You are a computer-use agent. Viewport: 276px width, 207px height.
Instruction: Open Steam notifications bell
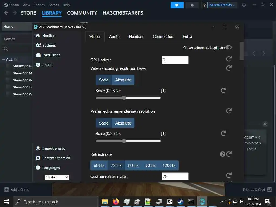tap(192, 5)
